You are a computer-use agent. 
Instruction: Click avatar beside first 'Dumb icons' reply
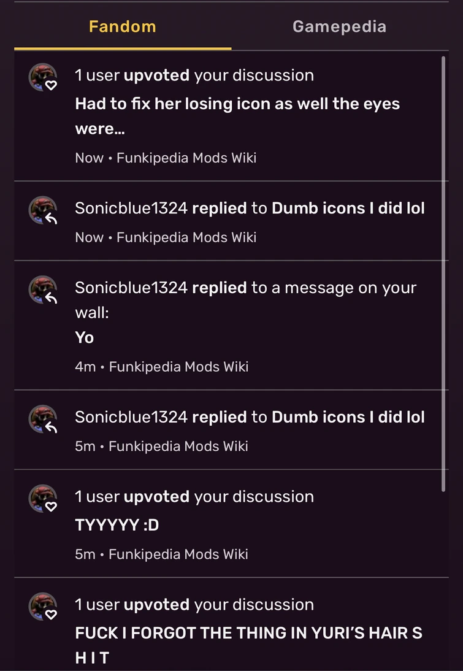(x=43, y=211)
